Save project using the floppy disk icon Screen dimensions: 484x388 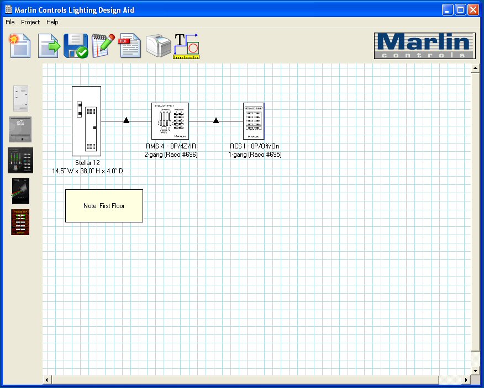point(76,46)
